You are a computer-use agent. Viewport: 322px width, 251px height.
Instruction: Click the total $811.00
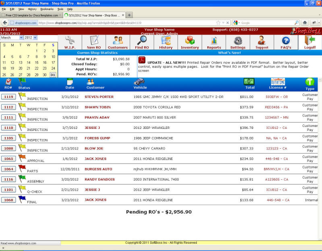click(x=246, y=97)
